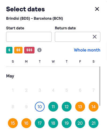Viewport: 107px width, 132px height.
Task: Click the orange double dollar price badge
Action: pos(18,50)
